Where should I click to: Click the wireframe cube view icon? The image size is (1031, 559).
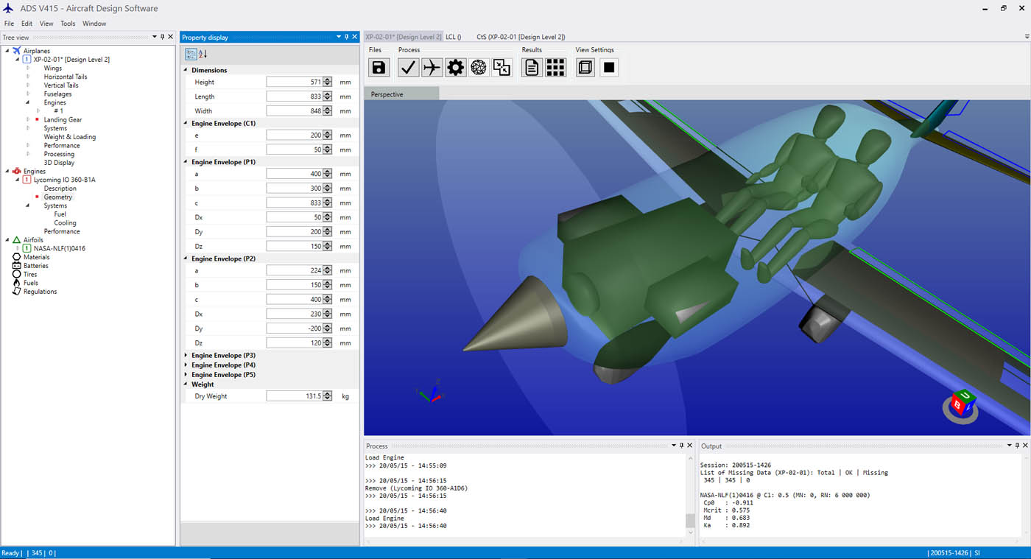[x=585, y=68]
